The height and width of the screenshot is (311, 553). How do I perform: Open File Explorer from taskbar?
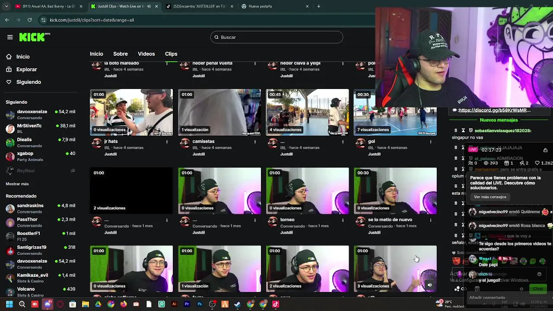click(x=86, y=304)
